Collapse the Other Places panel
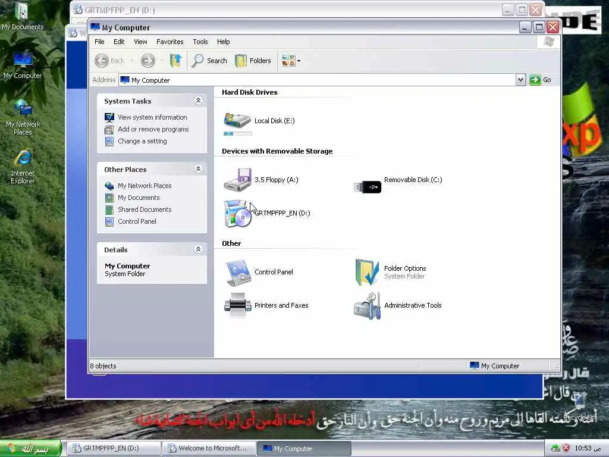The height and width of the screenshot is (457, 609). click(x=198, y=168)
